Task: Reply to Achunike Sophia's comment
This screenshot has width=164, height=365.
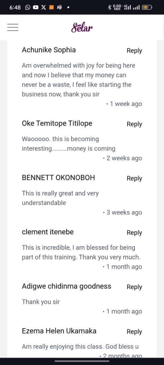Action: [x=134, y=50]
